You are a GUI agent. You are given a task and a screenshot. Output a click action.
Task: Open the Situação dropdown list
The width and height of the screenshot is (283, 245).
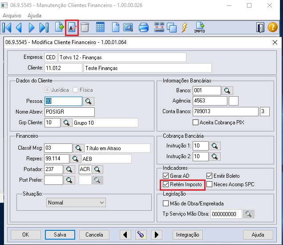pos(76,203)
